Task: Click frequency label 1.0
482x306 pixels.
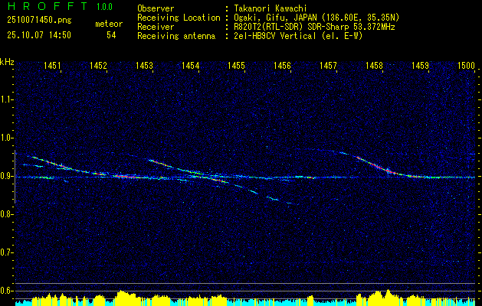Action: pos(6,138)
